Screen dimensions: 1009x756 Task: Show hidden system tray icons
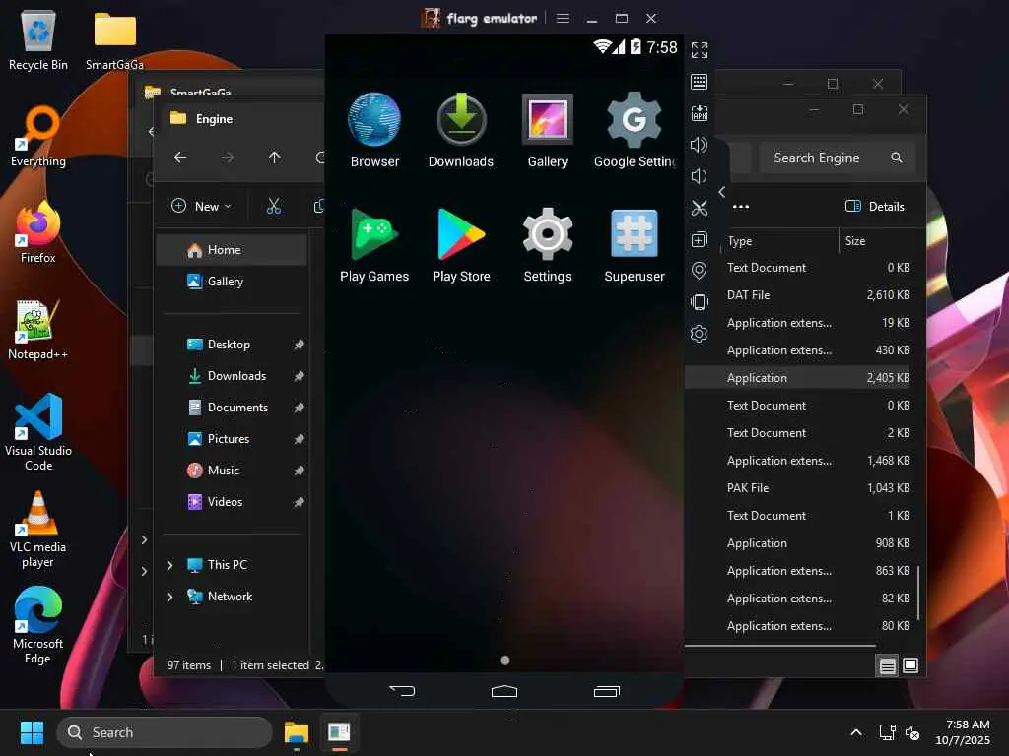(x=856, y=732)
